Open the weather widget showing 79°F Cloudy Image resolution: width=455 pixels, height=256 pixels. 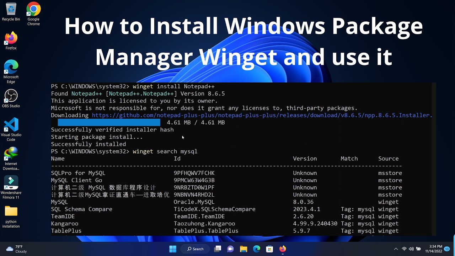coord(17,249)
